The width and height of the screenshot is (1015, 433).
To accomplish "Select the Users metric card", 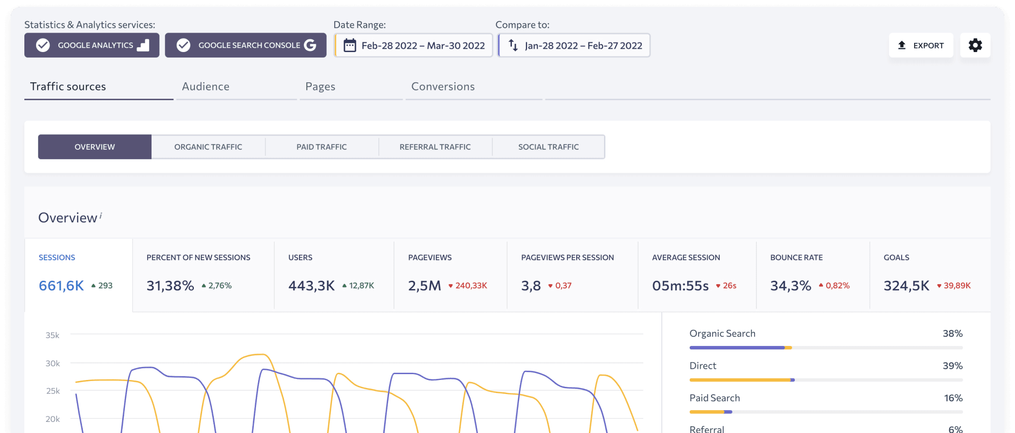I will click(x=334, y=274).
